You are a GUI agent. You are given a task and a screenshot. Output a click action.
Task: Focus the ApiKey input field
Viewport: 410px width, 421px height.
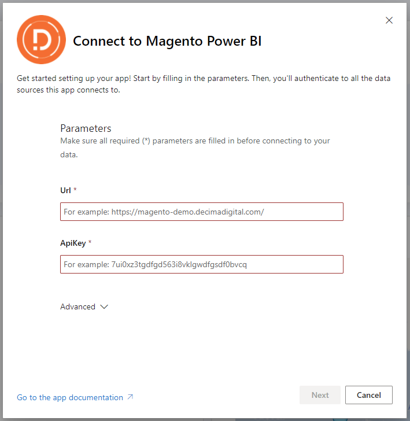coord(202,264)
